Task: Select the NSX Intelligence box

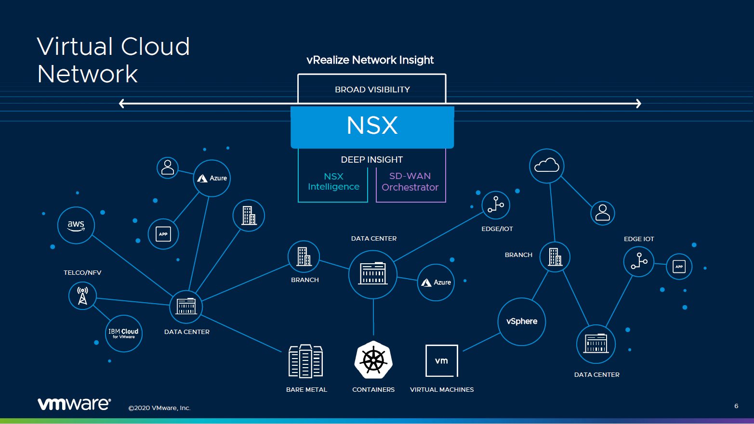Action: pyautogui.click(x=333, y=182)
